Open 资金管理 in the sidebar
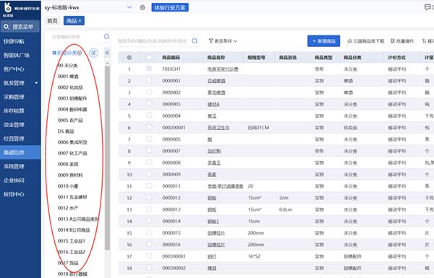The height and width of the screenshot is (278, 434). click(14, 125)
